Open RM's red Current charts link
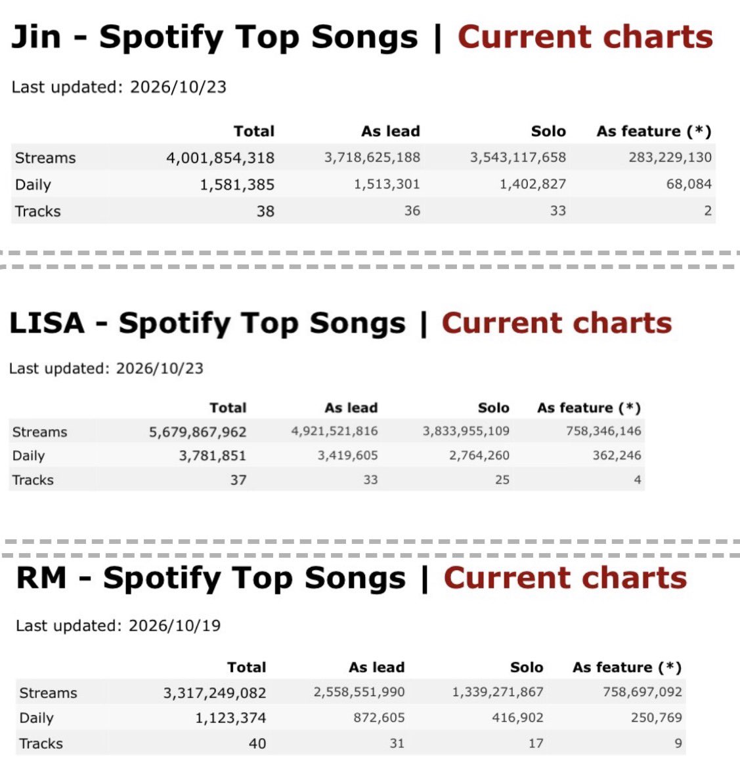This screenshot has width=740, height=767. pos(565,578)
